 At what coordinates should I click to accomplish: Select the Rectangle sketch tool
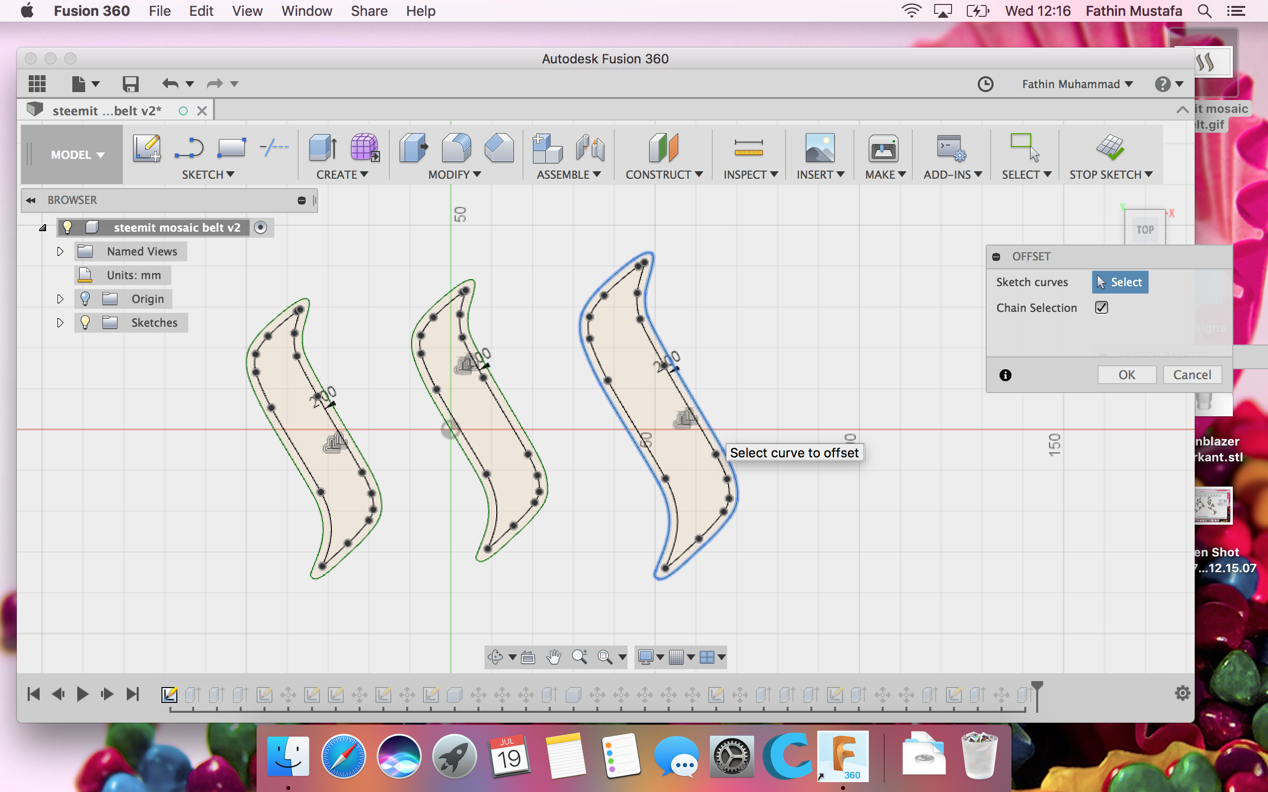point(231,148)
